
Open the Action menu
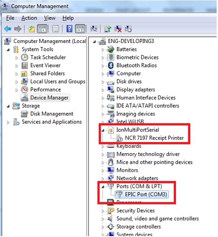click(x=29, y=18)
